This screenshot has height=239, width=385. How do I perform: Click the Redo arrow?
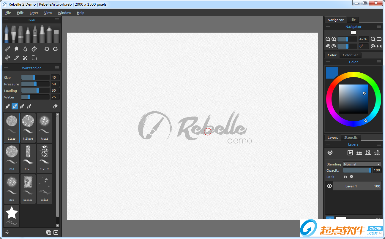[x=56, y=49]
